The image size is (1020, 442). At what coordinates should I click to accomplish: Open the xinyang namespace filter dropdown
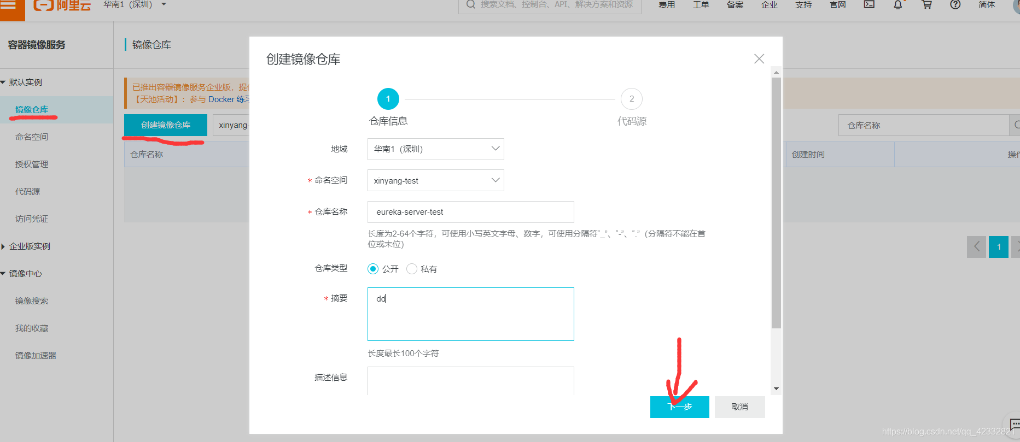tap(231, 125)
